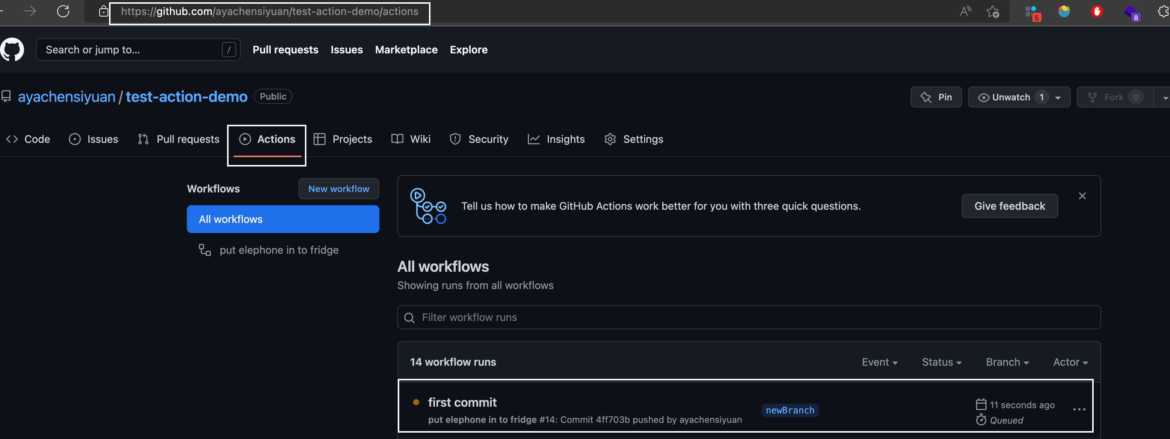This screenshot has height=439, width=1170.
Task: Click the Public visibility badge
Action: coord(273,97)
